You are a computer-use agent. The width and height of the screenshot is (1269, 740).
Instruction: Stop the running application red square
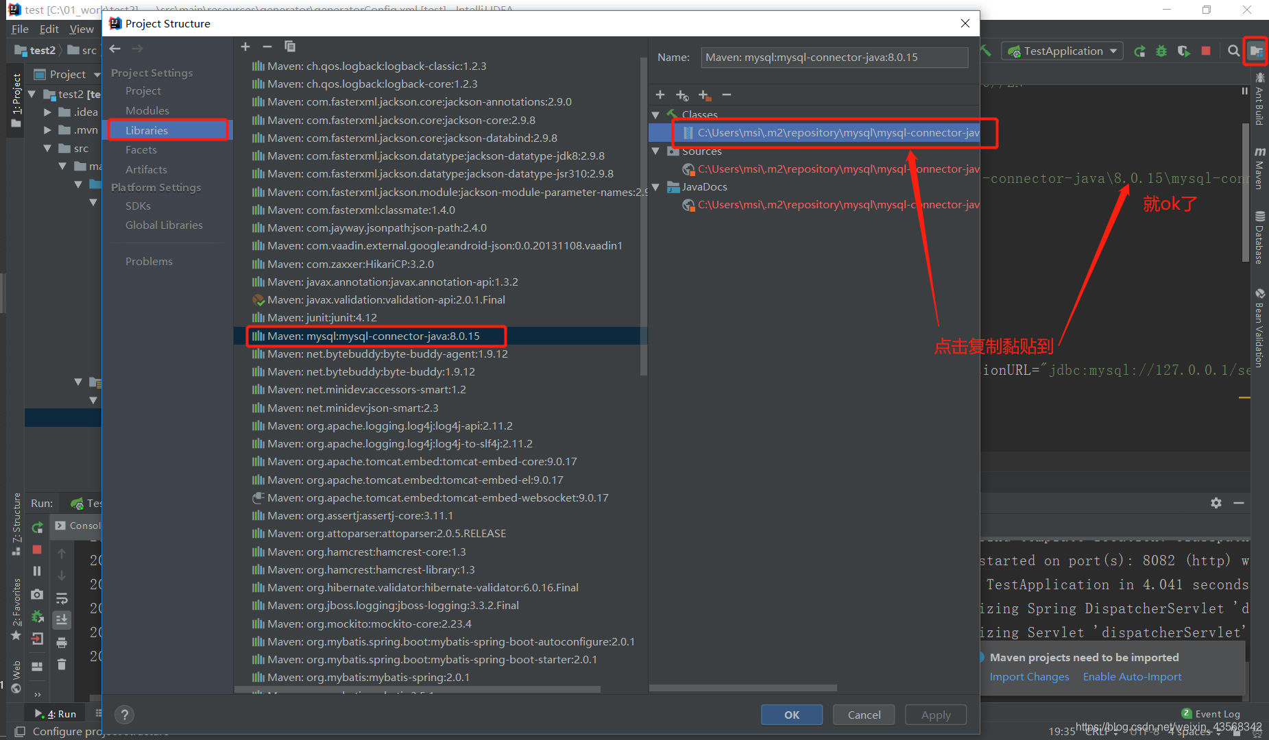pos(1206,51)
